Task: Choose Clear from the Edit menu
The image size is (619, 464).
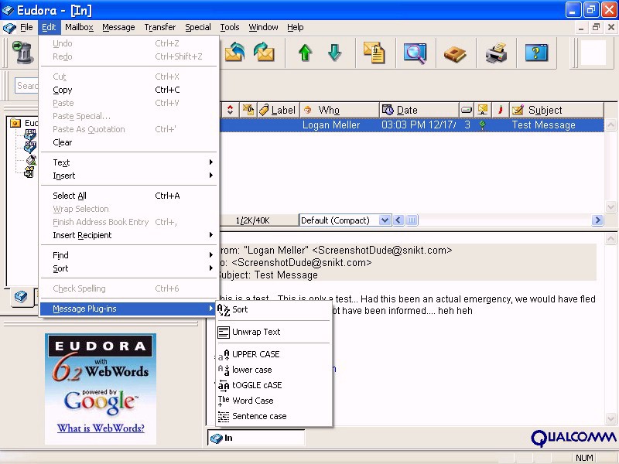Action: [x=128, y=142]
